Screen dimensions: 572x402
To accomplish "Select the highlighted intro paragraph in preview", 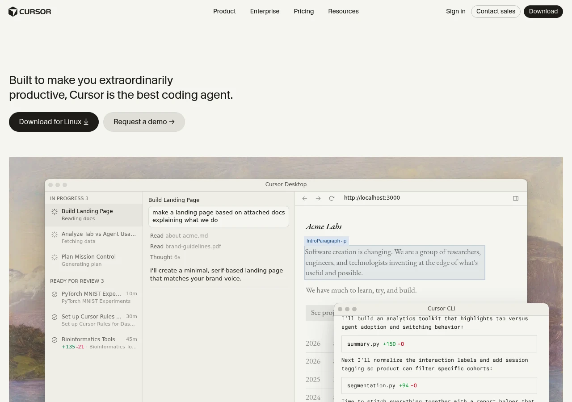I will [395, 263].
